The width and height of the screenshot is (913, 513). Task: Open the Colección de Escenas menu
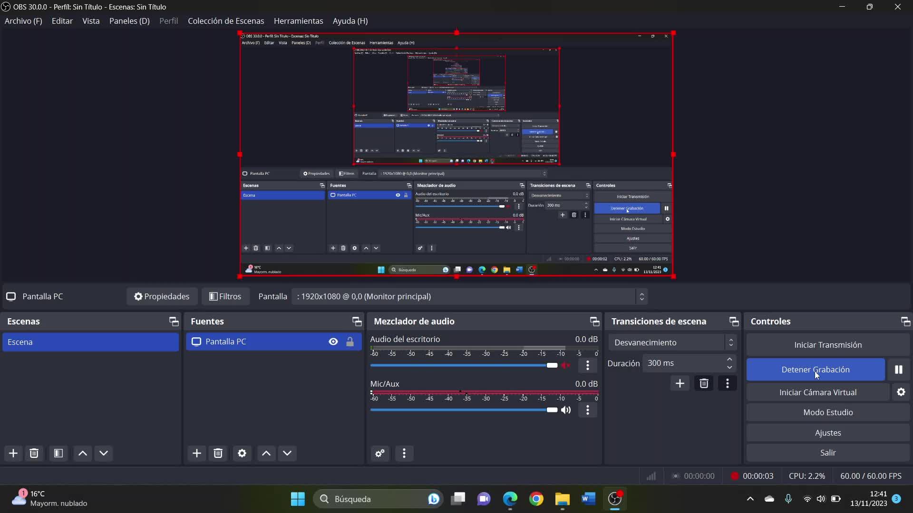click(x=226, y=21)
